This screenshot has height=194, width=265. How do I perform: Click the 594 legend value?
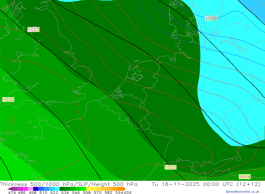point(119,192)
